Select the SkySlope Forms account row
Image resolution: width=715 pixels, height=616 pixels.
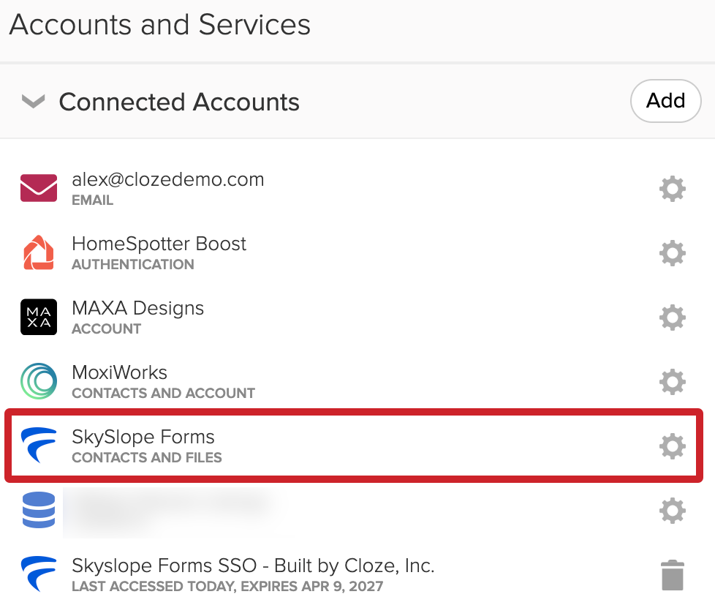tap(143, 437)
